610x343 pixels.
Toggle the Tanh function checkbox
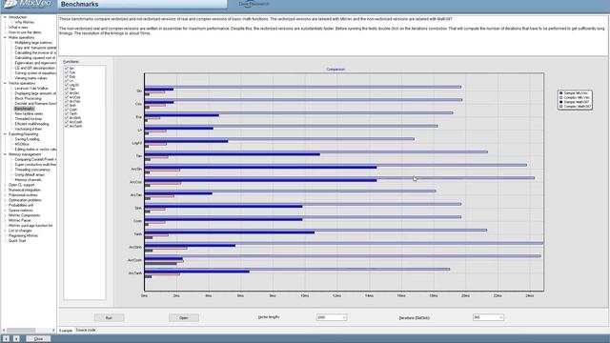(x=67, y=113)
